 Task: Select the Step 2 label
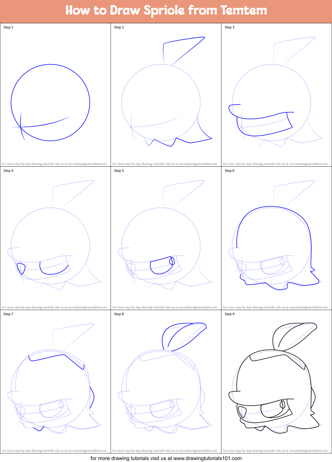(119, 27)
